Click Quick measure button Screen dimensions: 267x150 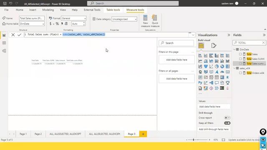[x=155, y=21]
